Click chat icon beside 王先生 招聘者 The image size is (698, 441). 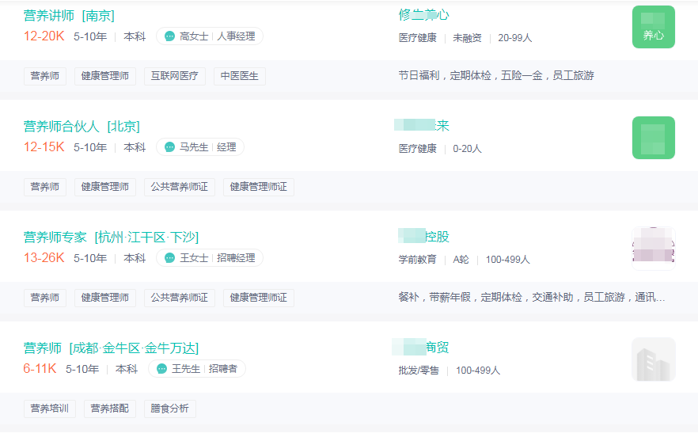(161, 369)
